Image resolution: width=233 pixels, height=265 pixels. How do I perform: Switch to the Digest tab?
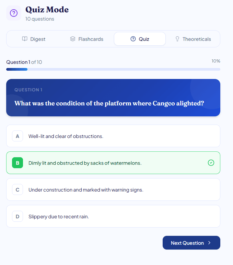tap(34, 39)
